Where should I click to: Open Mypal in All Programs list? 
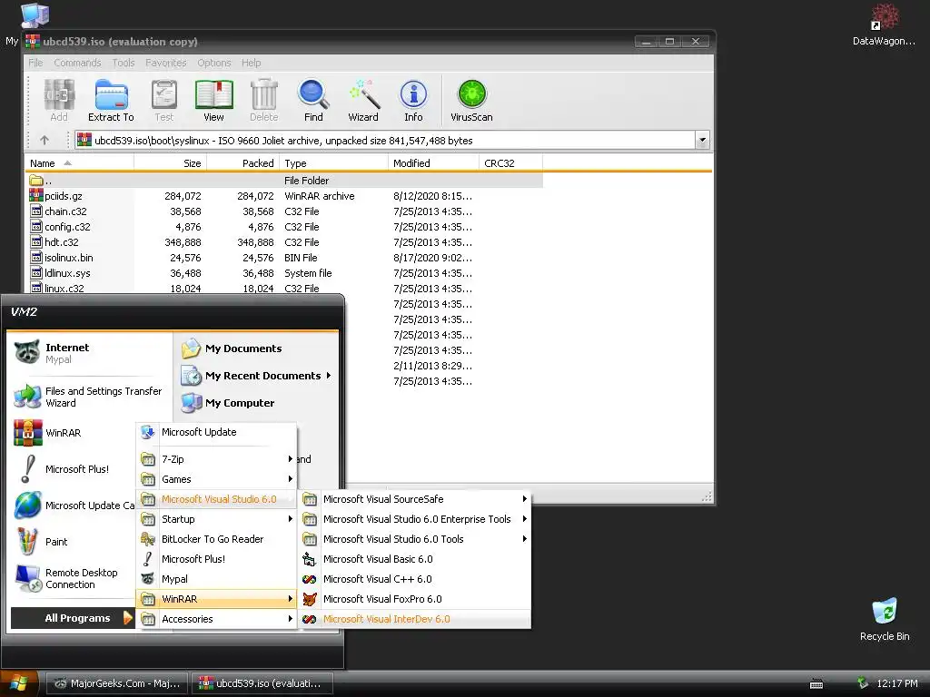(216, 579)
